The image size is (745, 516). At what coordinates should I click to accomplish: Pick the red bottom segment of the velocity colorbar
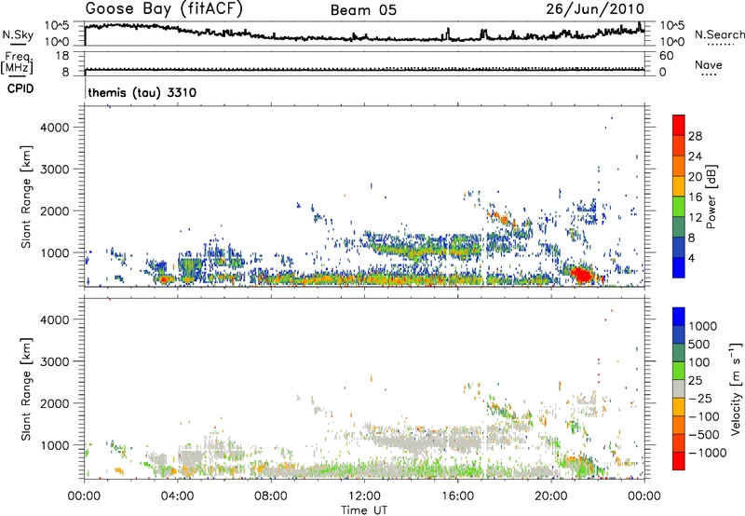pos(679,460)
